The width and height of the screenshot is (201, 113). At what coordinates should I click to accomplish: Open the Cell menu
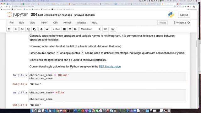click(x=55, y=23)
